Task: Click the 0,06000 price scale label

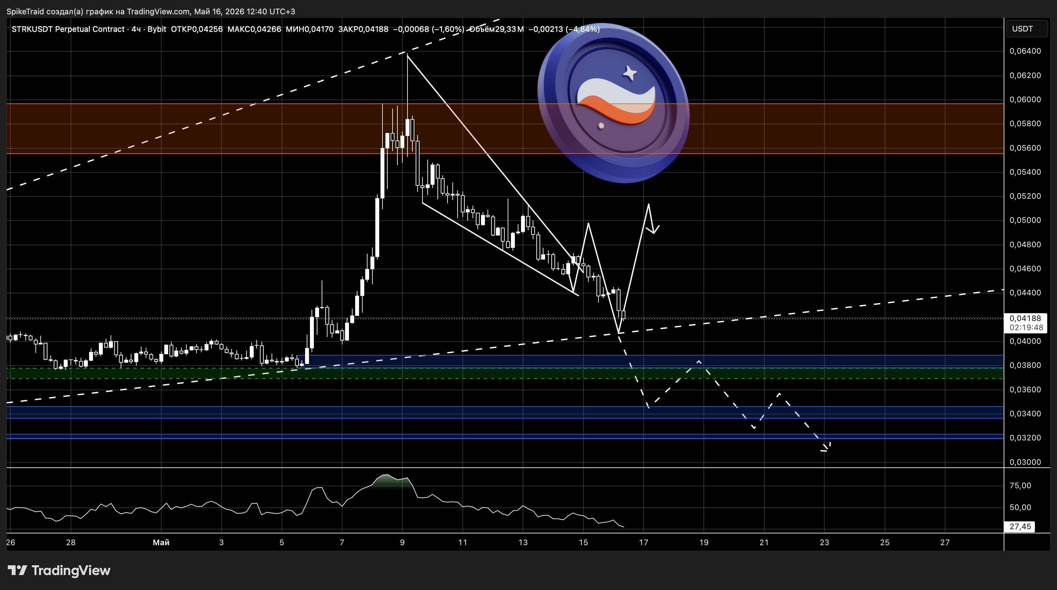Action: coord(1025,99)
